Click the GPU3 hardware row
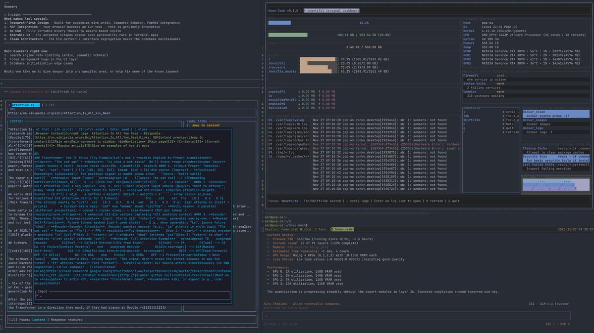 [x=521, y=64]
